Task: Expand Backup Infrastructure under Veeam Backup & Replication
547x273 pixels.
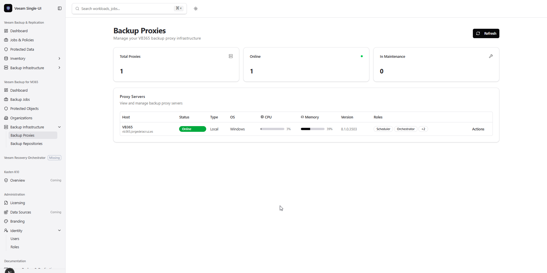Action: 59,67
